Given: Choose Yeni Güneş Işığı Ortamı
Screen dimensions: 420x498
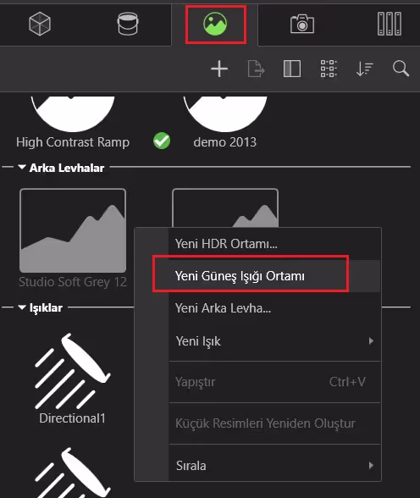Looking at the screenshot, I should pyautogui.click(x=274, y=276).
